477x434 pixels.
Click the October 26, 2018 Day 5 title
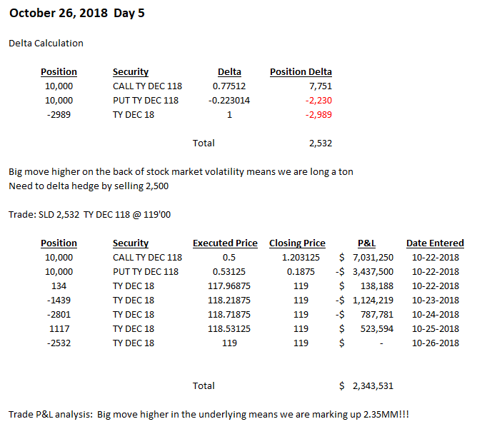tap(77, 14)
